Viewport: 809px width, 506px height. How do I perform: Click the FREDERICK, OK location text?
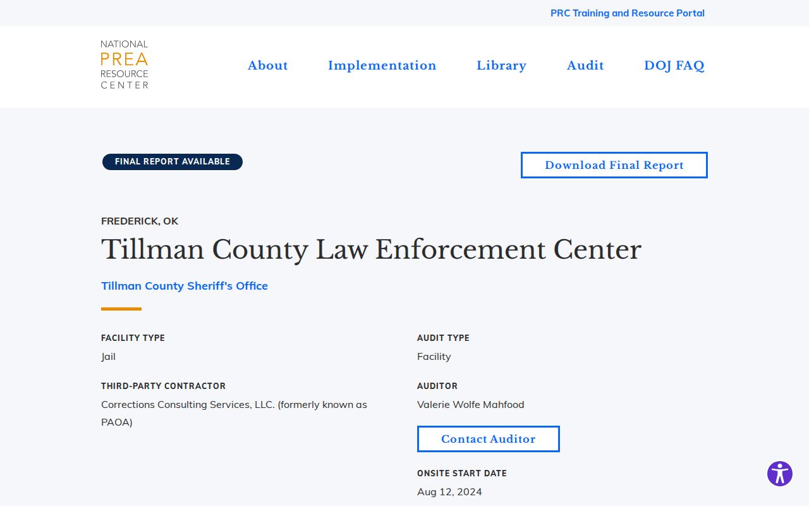(140, 221)
